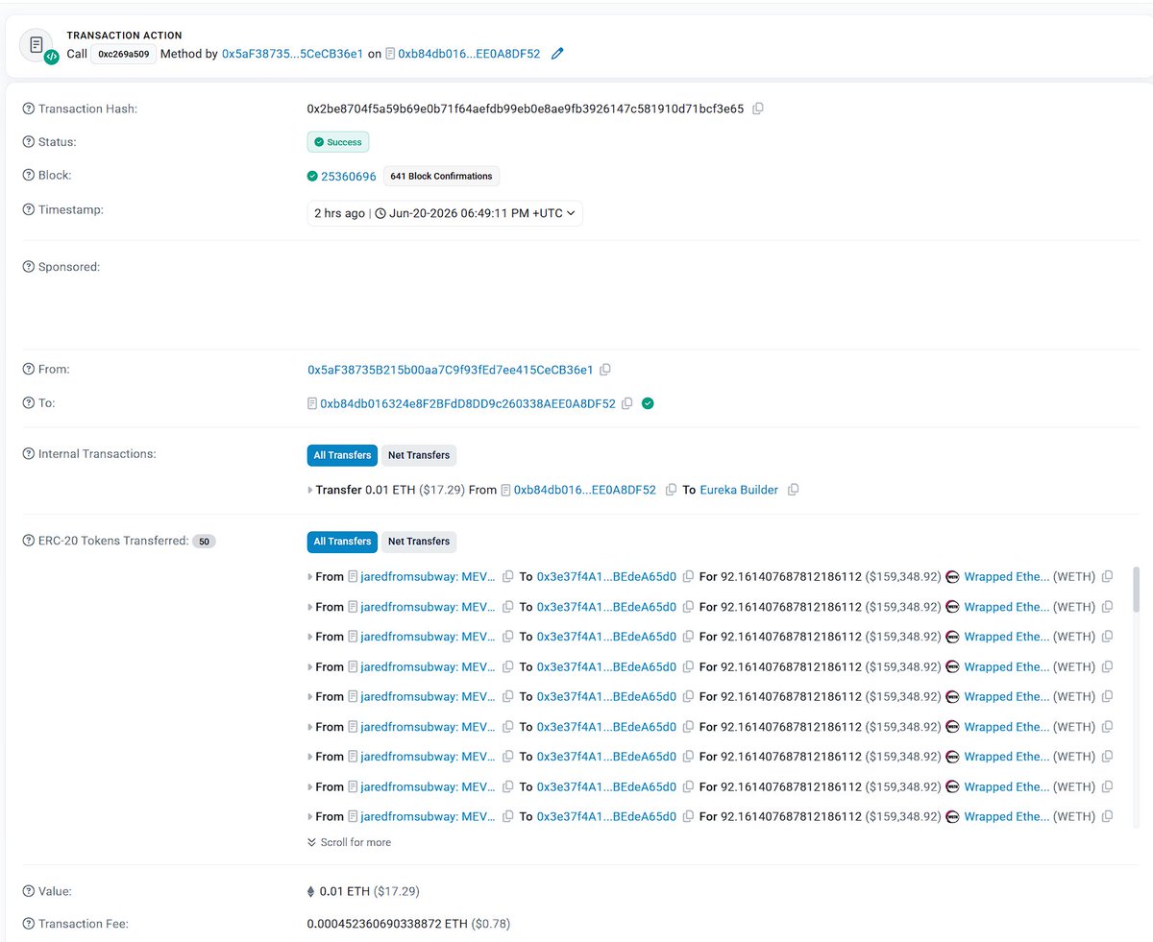The height and width of the screenshot is (942, 1153).
Task: Copy internal transfer sender 0xb84db016...EE0A8DF52 address
Action: 671,490
